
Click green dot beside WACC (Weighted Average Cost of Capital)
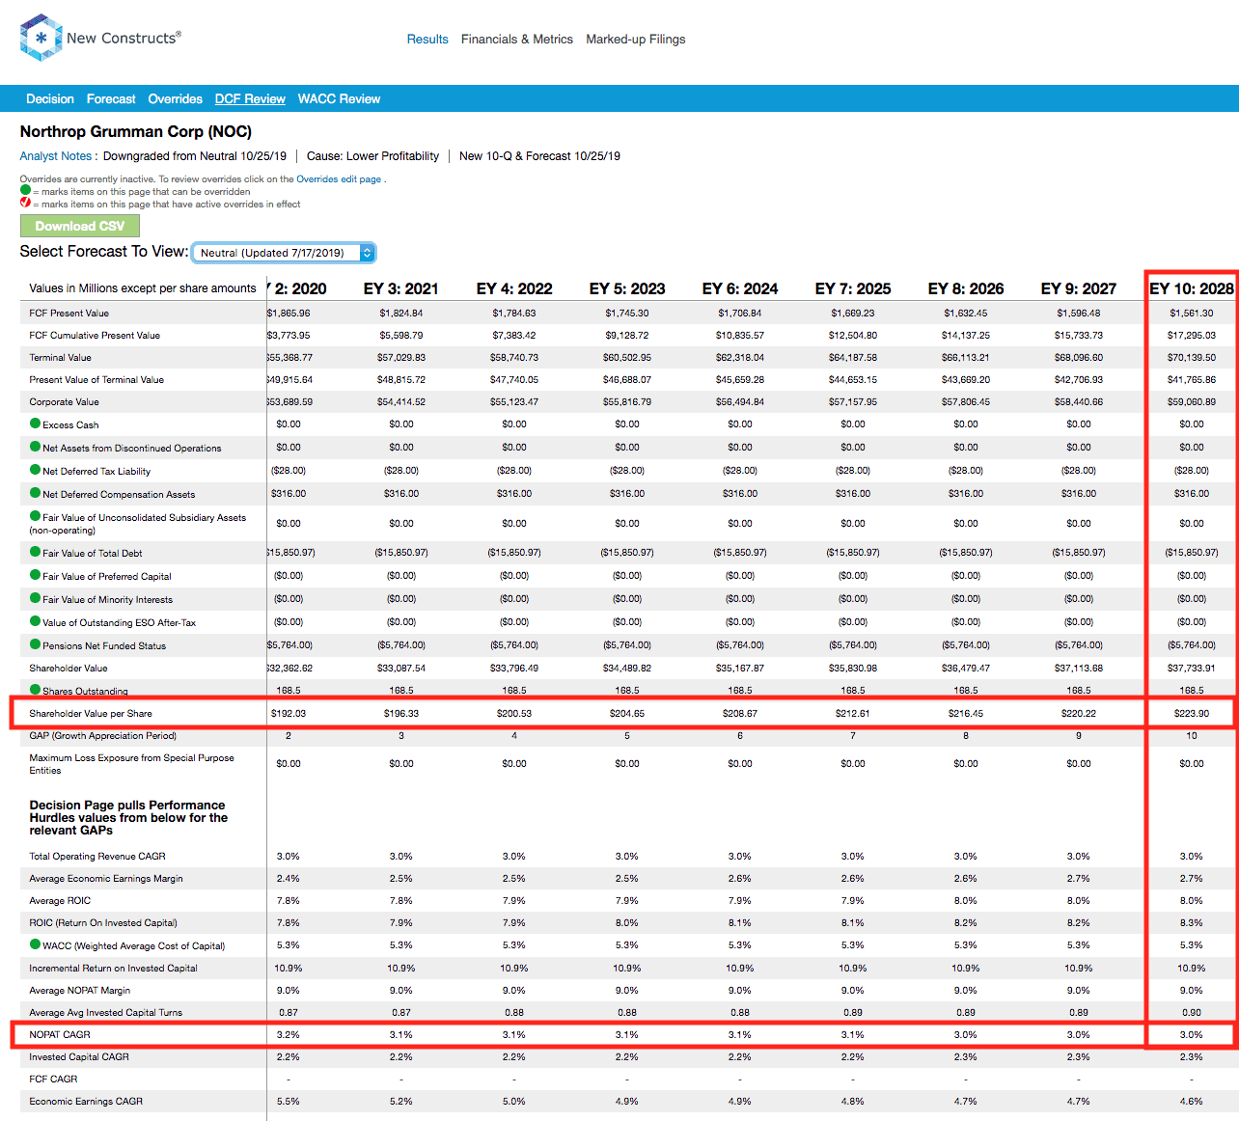tap(36, 944)
